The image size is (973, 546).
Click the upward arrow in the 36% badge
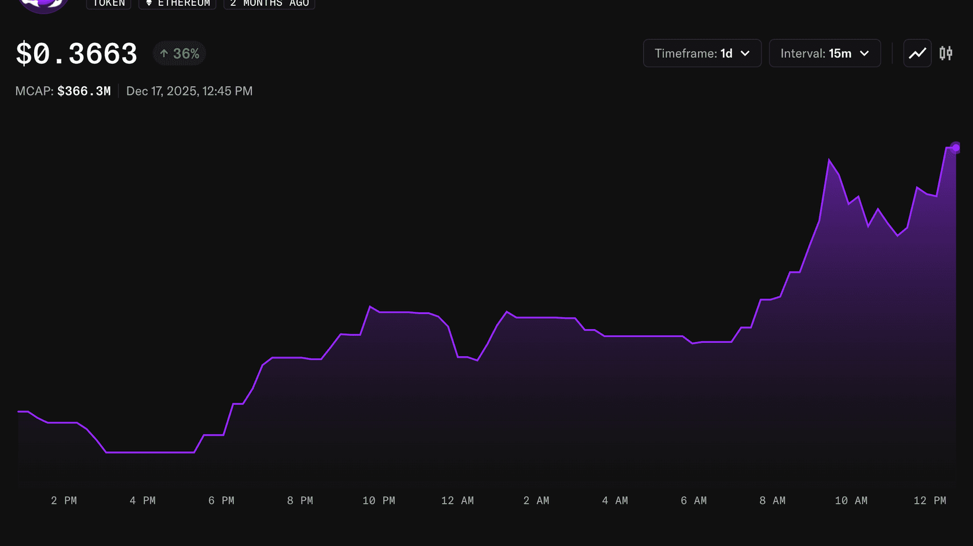(x=164, y=53)
